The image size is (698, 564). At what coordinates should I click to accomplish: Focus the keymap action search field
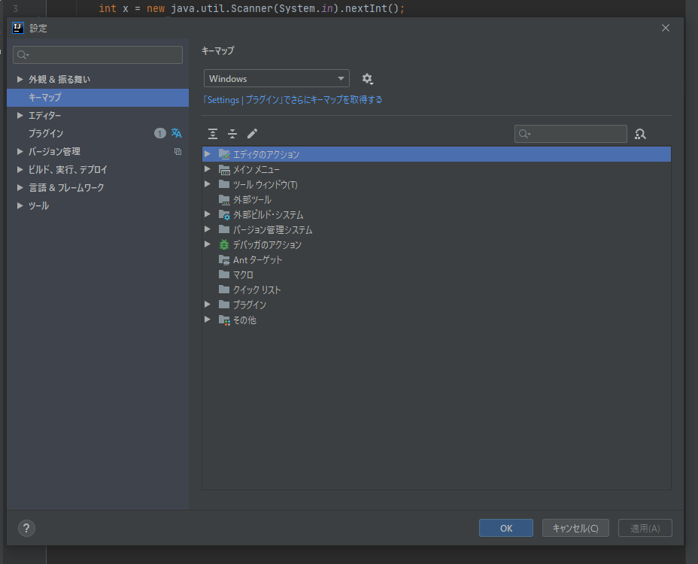[x=571, y=134]
